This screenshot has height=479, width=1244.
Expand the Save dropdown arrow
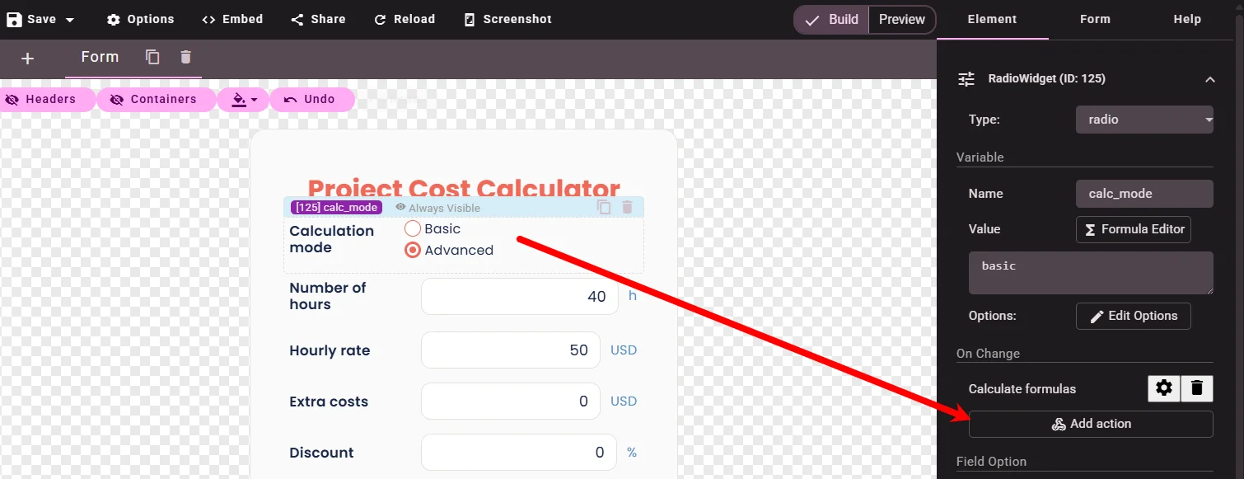pyautogui.click(x=70, y=20)
